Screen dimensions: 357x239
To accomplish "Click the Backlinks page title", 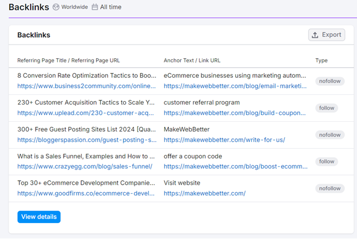I will [29, 7].
